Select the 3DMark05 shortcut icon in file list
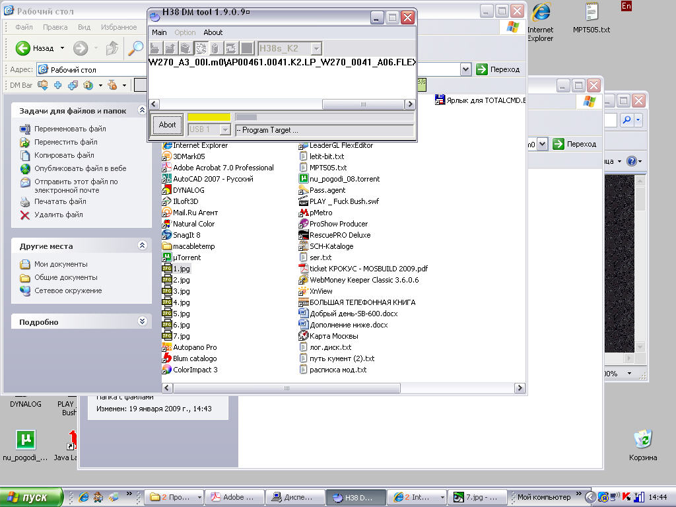This screenshot has width=676, height=507. coord(166,156)
